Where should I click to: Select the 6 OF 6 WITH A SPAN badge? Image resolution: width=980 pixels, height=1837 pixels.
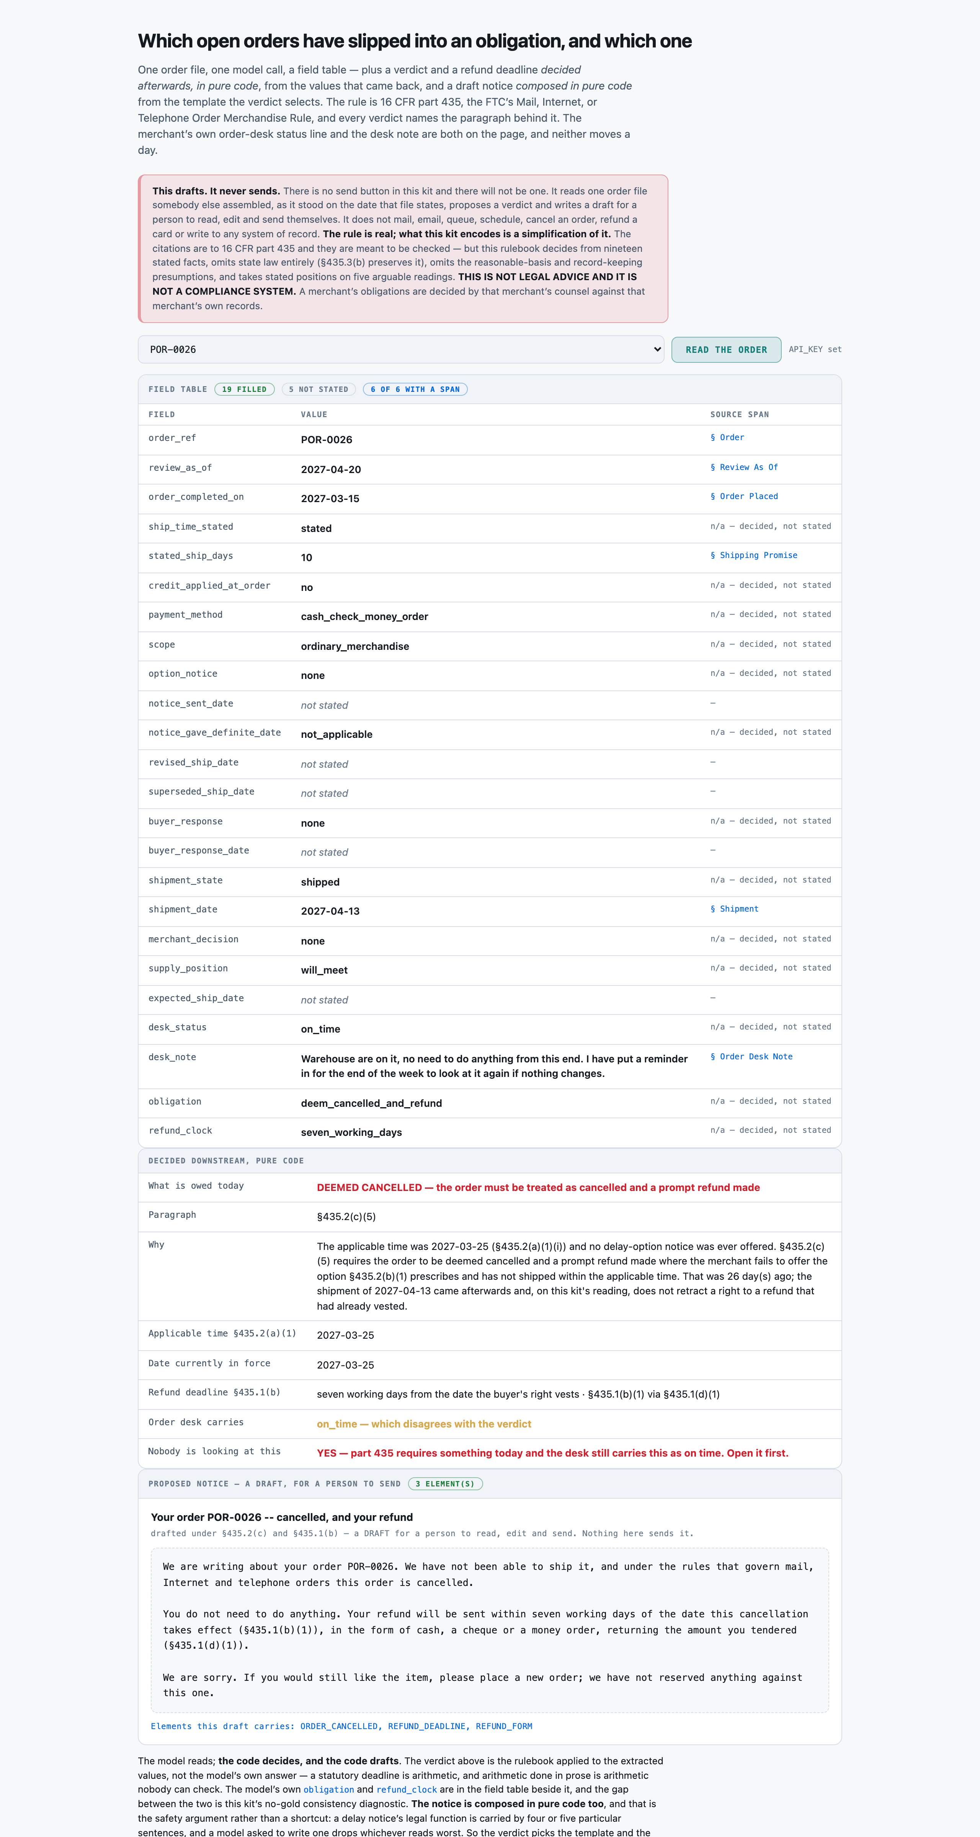coord(415,389)
